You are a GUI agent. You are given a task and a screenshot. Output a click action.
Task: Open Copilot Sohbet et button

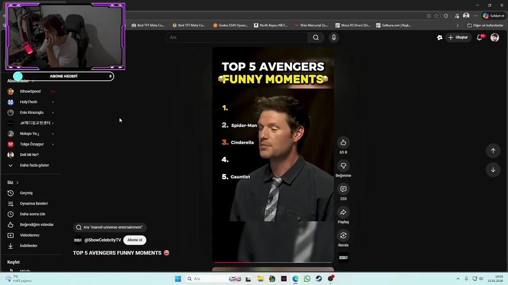pos(493,16)
